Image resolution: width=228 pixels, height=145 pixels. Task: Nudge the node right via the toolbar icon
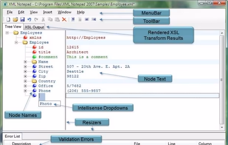click(x=94, y=19)
